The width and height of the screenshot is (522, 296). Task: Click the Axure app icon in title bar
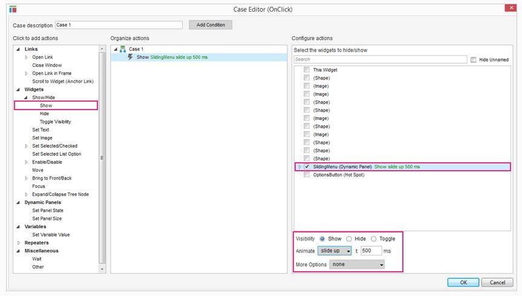(13, 8)
